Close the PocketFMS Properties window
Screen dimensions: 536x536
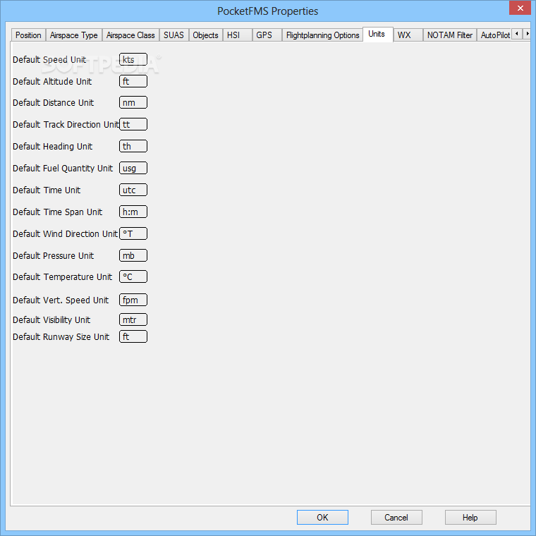[x=520, y=8]
